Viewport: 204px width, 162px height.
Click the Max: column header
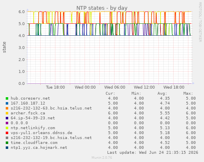(x=188, y=94)
